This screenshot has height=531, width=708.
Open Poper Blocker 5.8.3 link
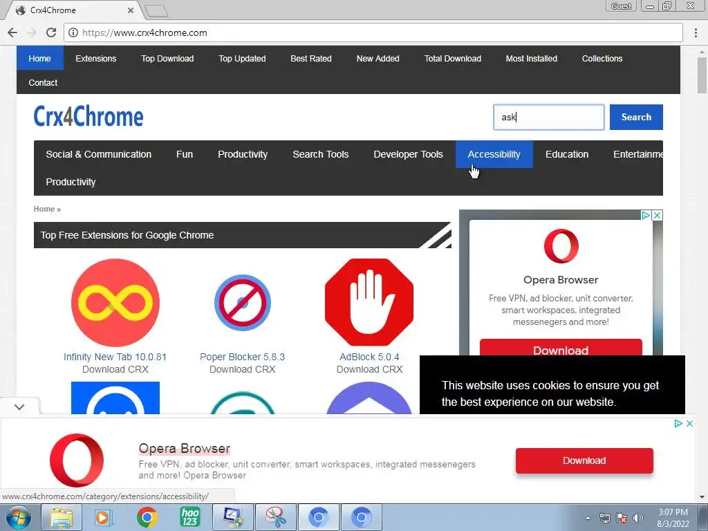(x=243, y=357)
